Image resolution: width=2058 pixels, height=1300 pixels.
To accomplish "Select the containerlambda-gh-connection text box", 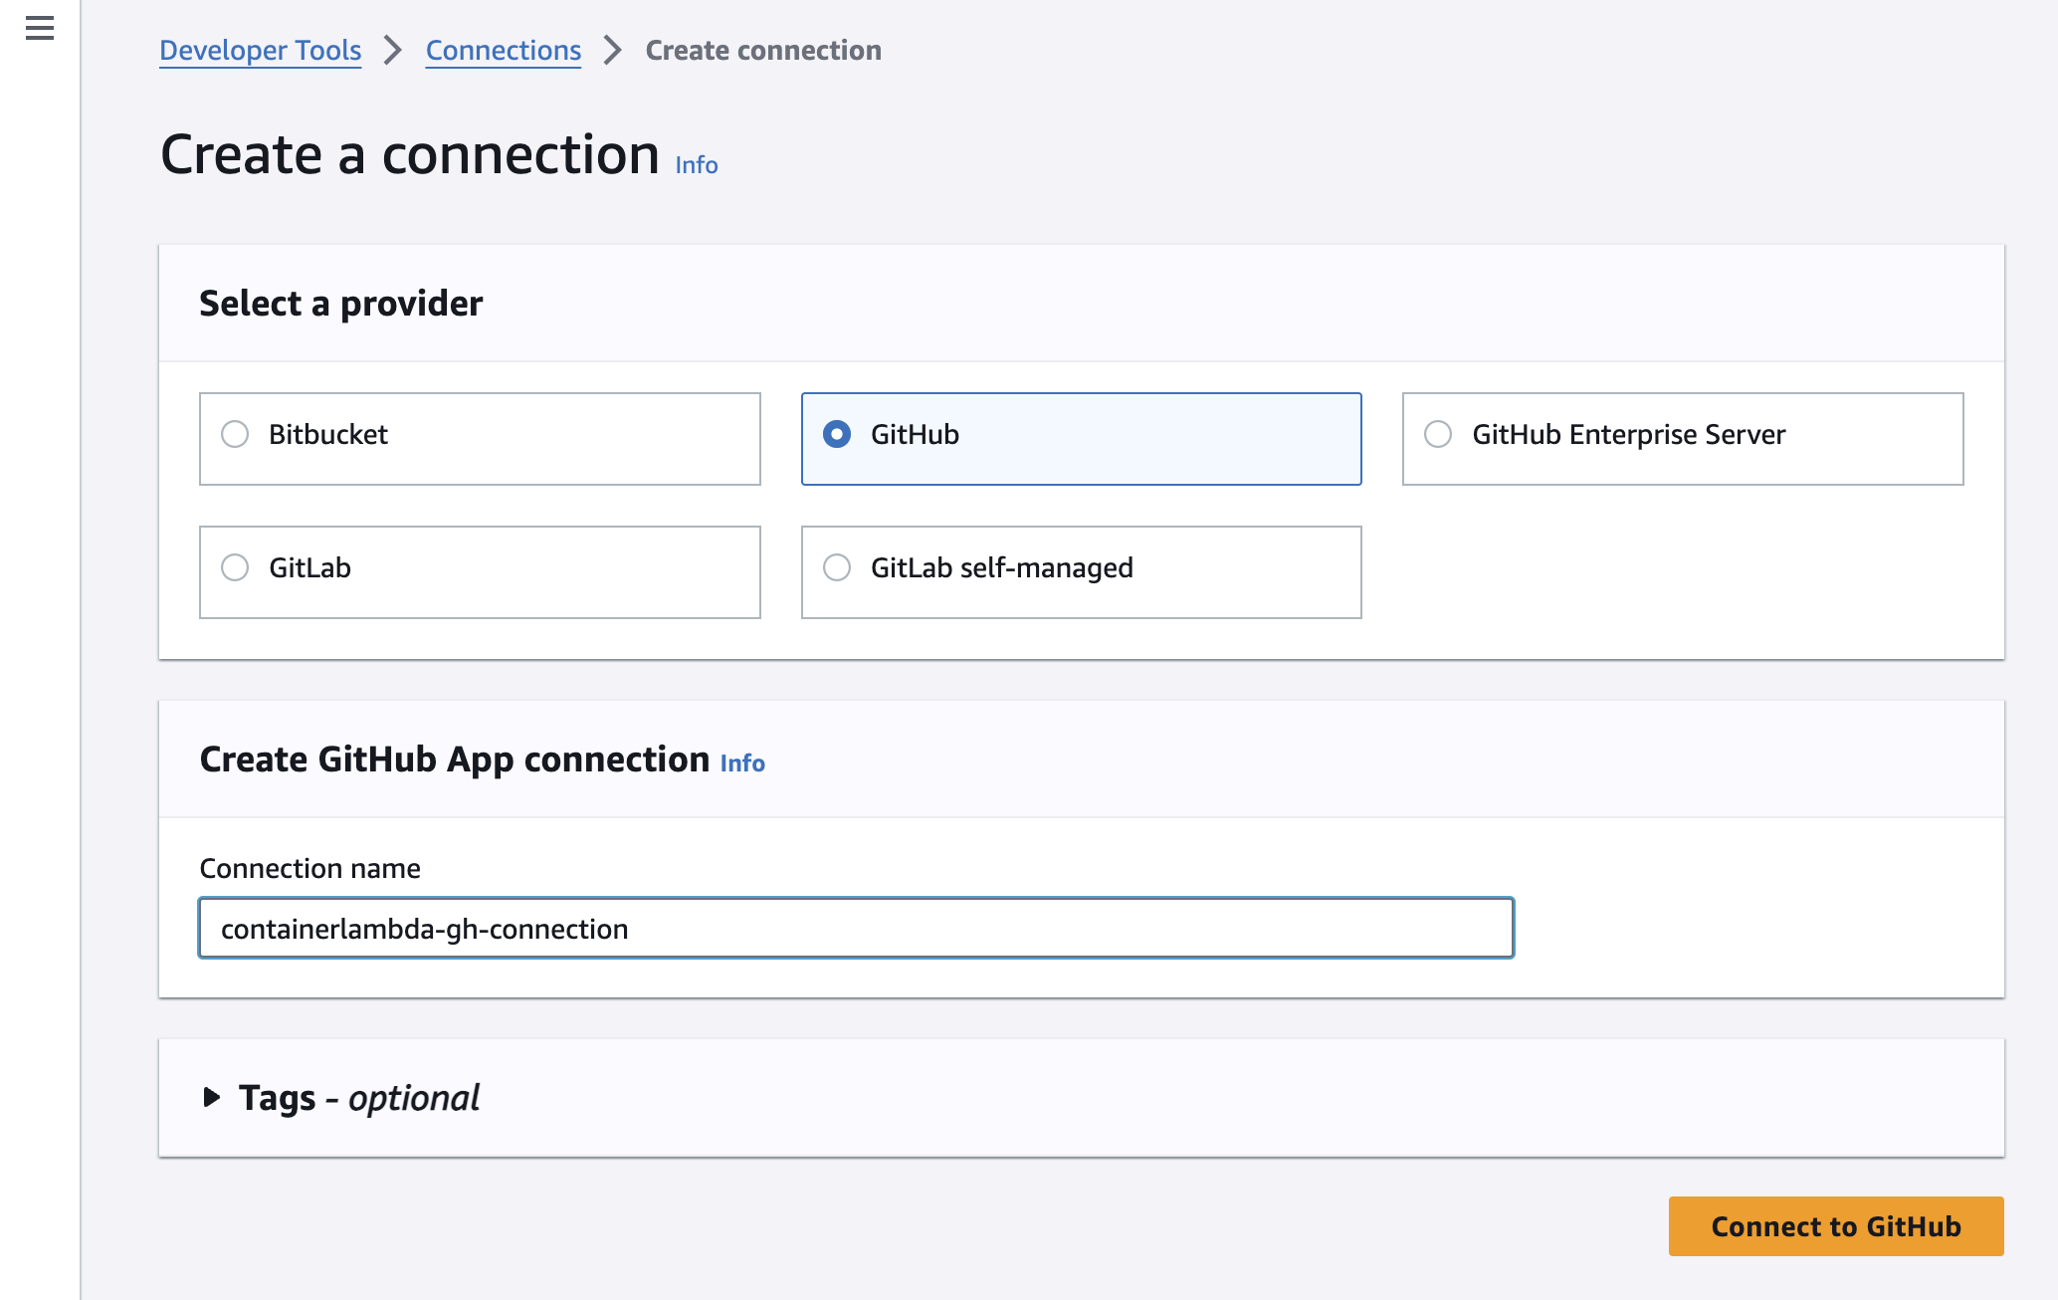I will [x=856, y=928].
